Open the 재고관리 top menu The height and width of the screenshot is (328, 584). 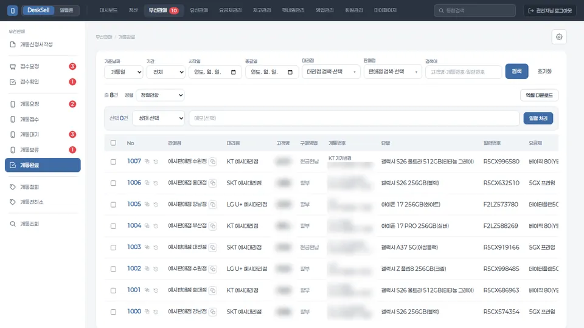point(262,10)
